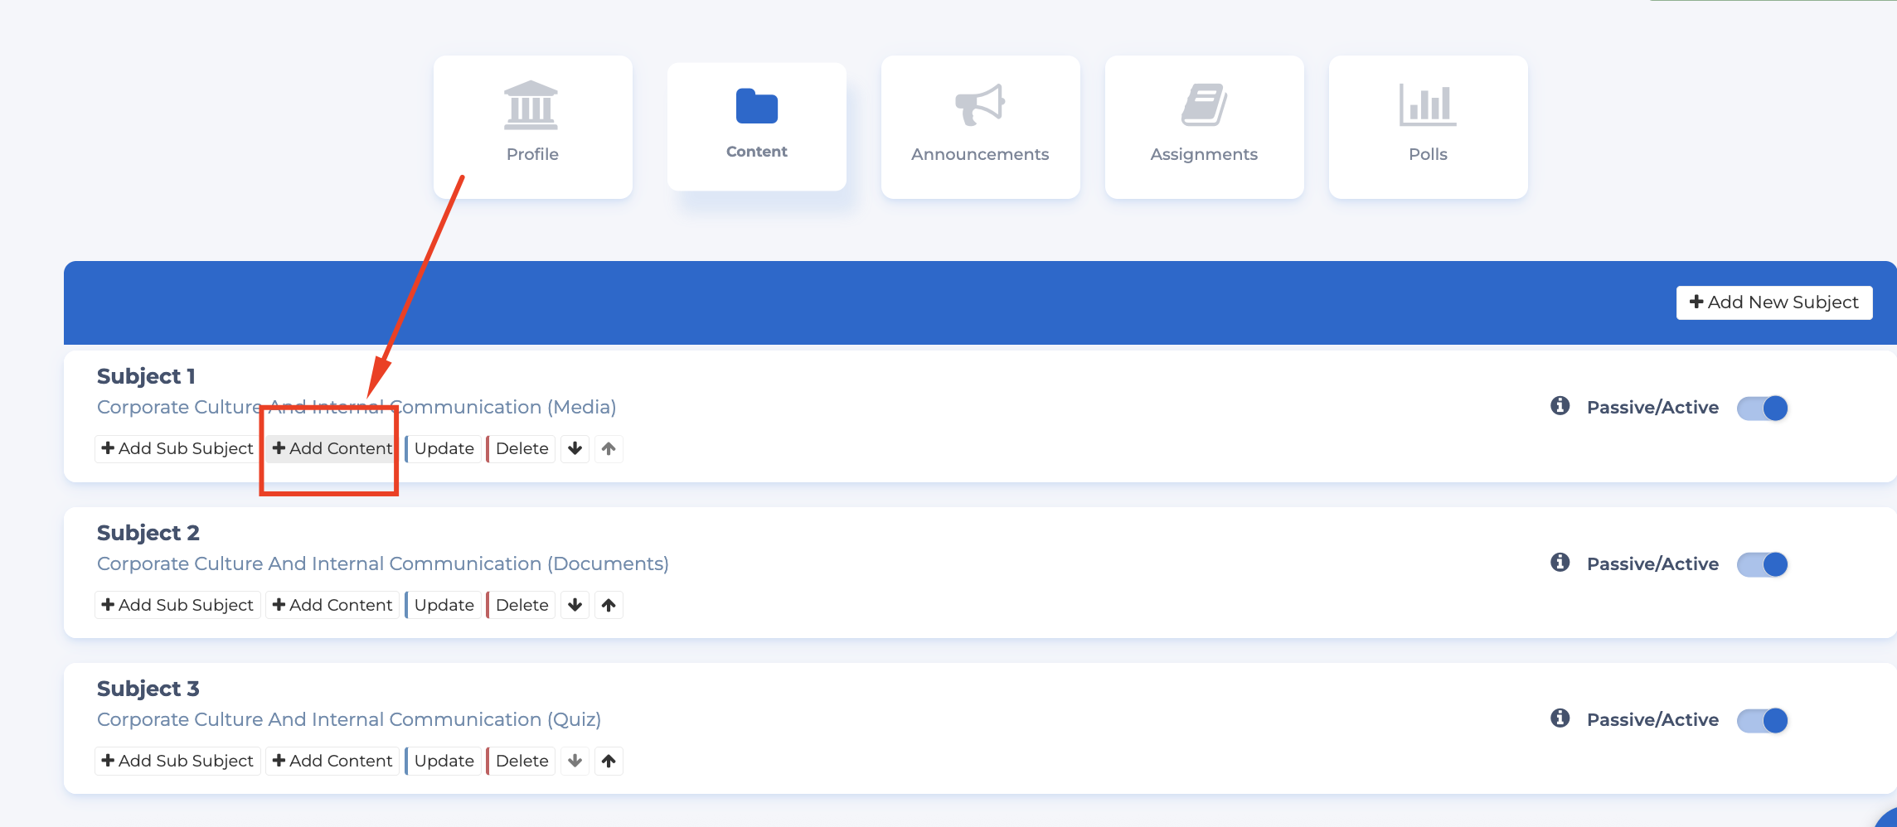The height and width of the screenshot is (827, 1897).
Task: Click the up arrow for Subject 1
Action: (x=609, y=448)
